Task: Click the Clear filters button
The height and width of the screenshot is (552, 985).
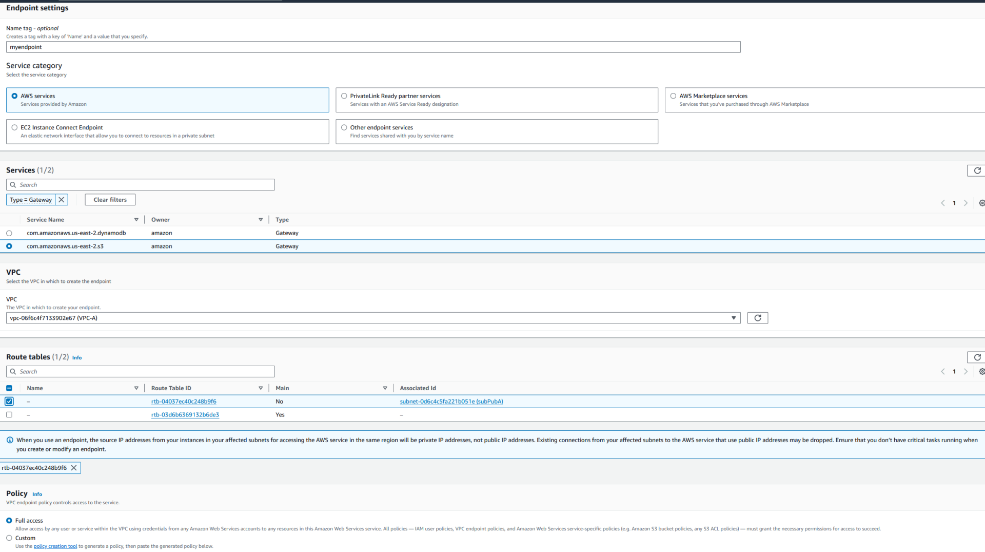Action: click(x=110, y=199)
